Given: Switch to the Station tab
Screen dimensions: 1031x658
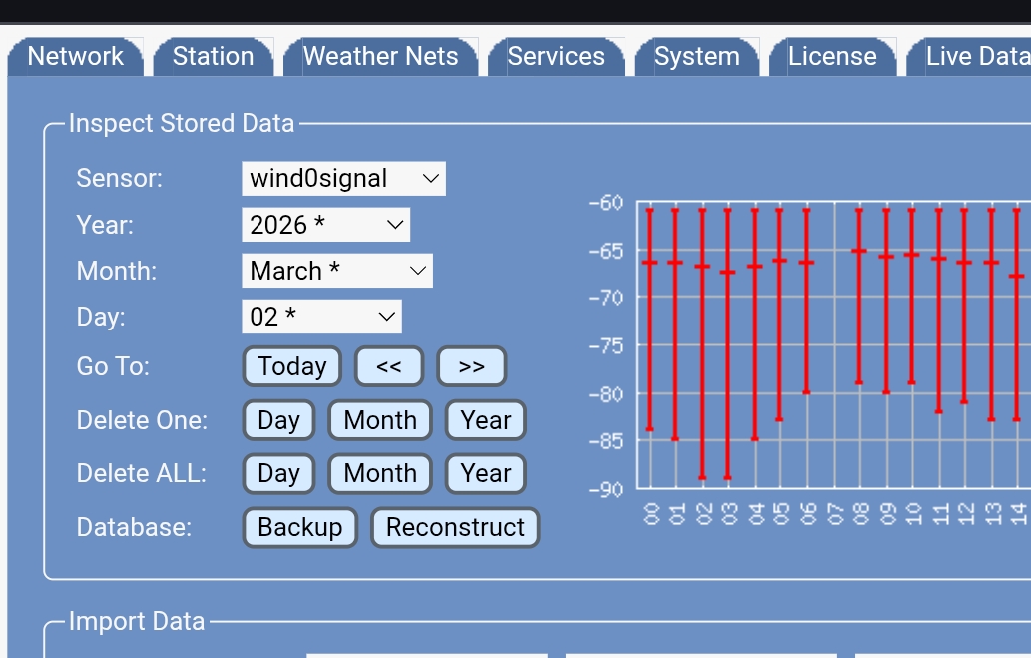Looking at the screenshot, I should [x=212, y=57].
